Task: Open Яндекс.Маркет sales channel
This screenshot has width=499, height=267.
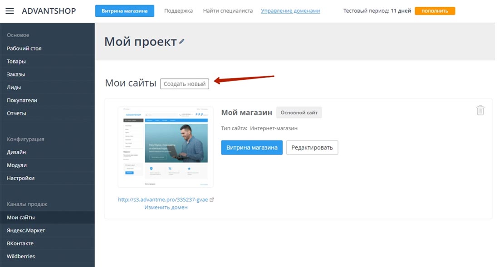Action: 47,230
